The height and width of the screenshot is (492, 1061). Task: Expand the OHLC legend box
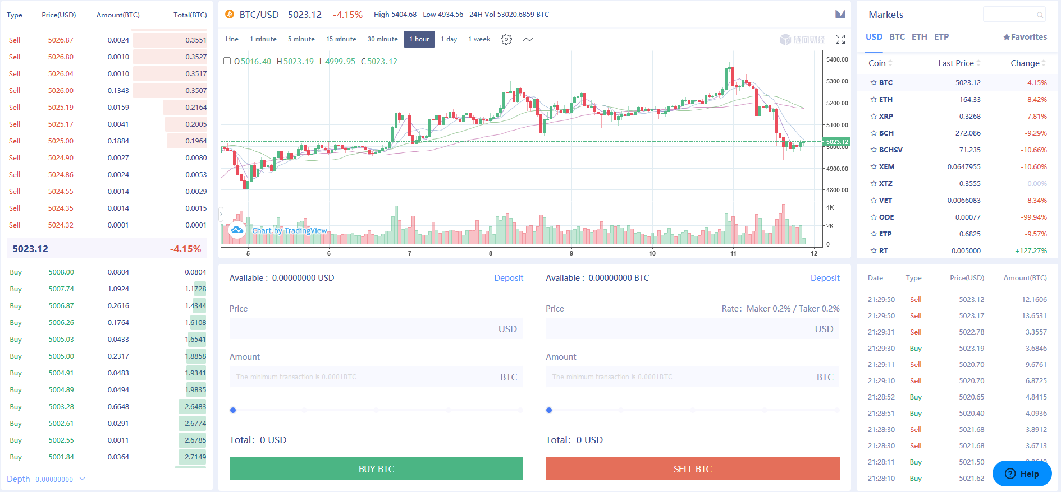click(227, 61)
